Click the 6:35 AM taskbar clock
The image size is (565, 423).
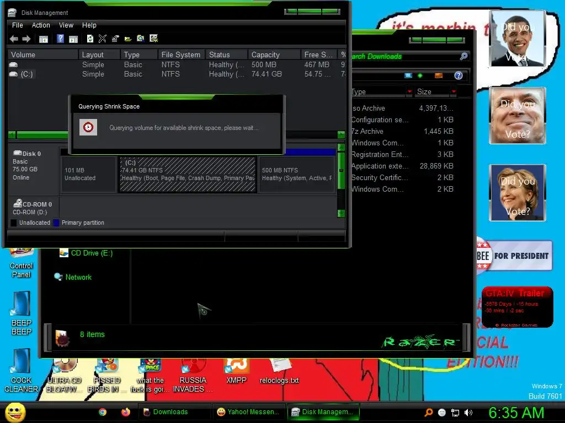point(516,413)
